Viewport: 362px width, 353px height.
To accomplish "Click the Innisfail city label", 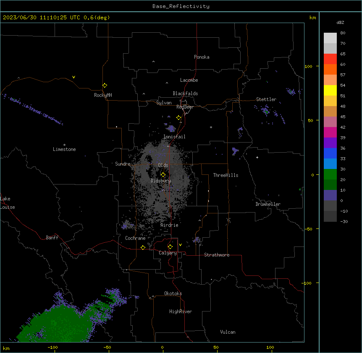I will click(x=174, y=137).
